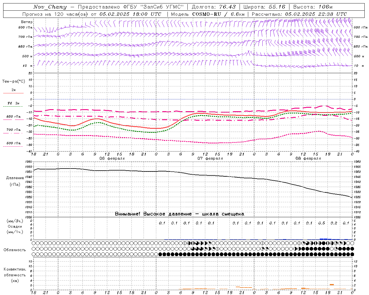Screen dimensions: 369x295
Task: Click the 'Конвективн.' convective label
Action: tap(15, 269)
